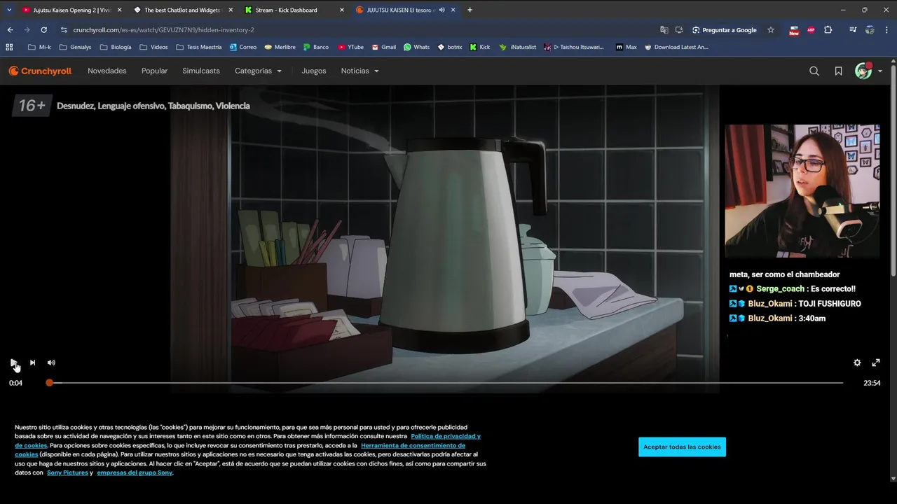Open Genialys bookmark folder
The height and width of the screenshot is (504, 897).
(x=76, y=47)
